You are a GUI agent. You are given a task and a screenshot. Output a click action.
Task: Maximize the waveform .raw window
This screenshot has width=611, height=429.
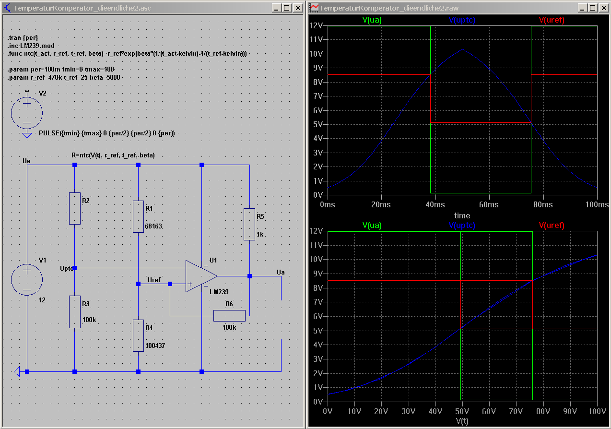[x=593, y=8]
